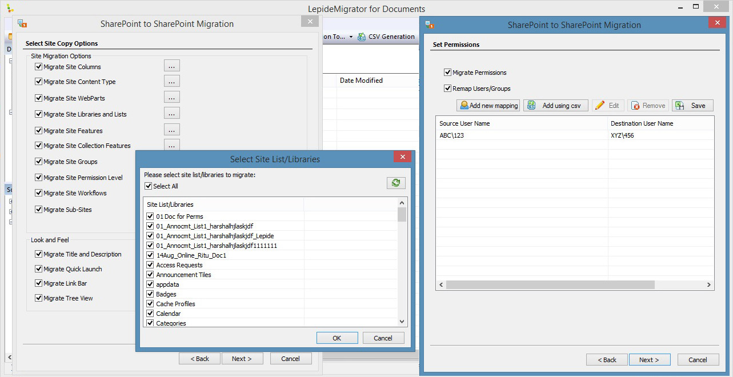Click the scroll down arrow in site list
733x377 pixels.
[x=402, y=322]
